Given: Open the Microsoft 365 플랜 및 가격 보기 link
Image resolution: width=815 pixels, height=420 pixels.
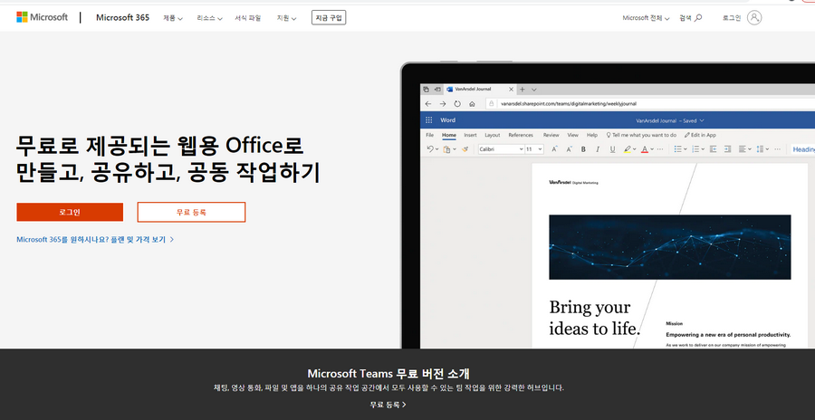Looking at the screenshot, I should point(95,240).
